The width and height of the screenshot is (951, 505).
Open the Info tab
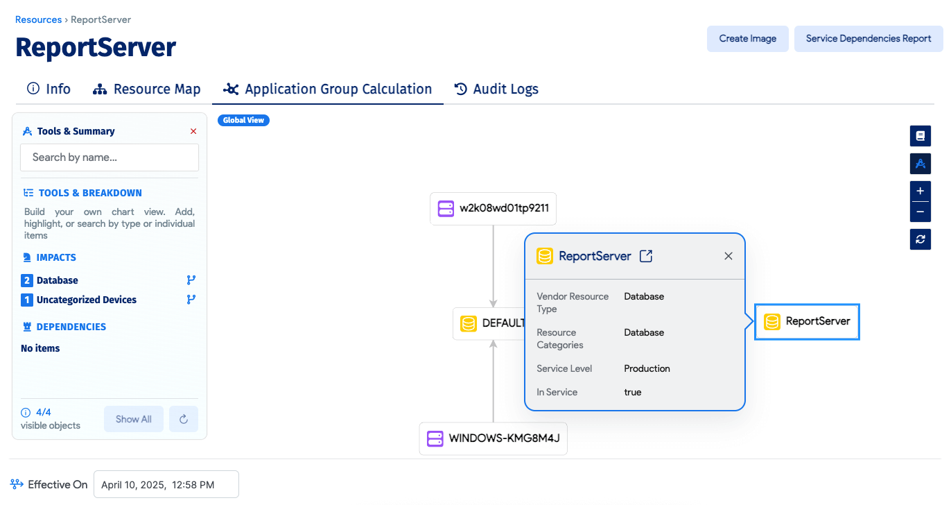pos(49,89)
